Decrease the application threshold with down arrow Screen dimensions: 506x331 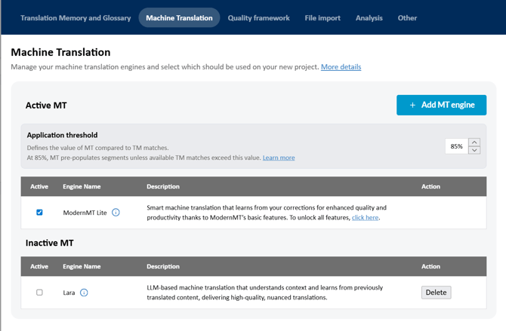pyautogui.click(x=474, y=150)
